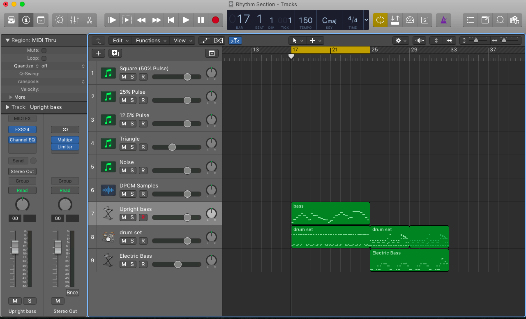Mute the drum set track
The width and height of the screenshot is (526, 319).
pyautogui.click(x=123, y=241)
